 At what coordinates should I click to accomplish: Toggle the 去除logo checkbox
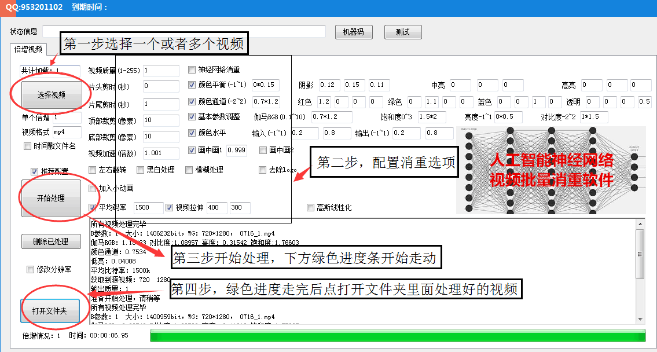[x=262, y=169]
